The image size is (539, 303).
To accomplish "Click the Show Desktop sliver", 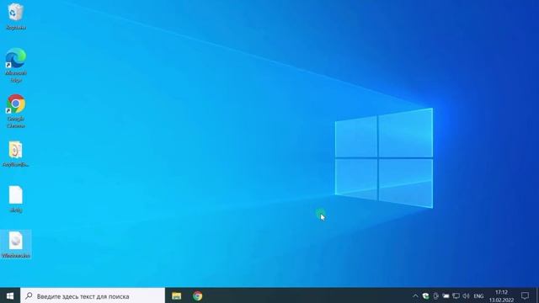I will (537, 295).
